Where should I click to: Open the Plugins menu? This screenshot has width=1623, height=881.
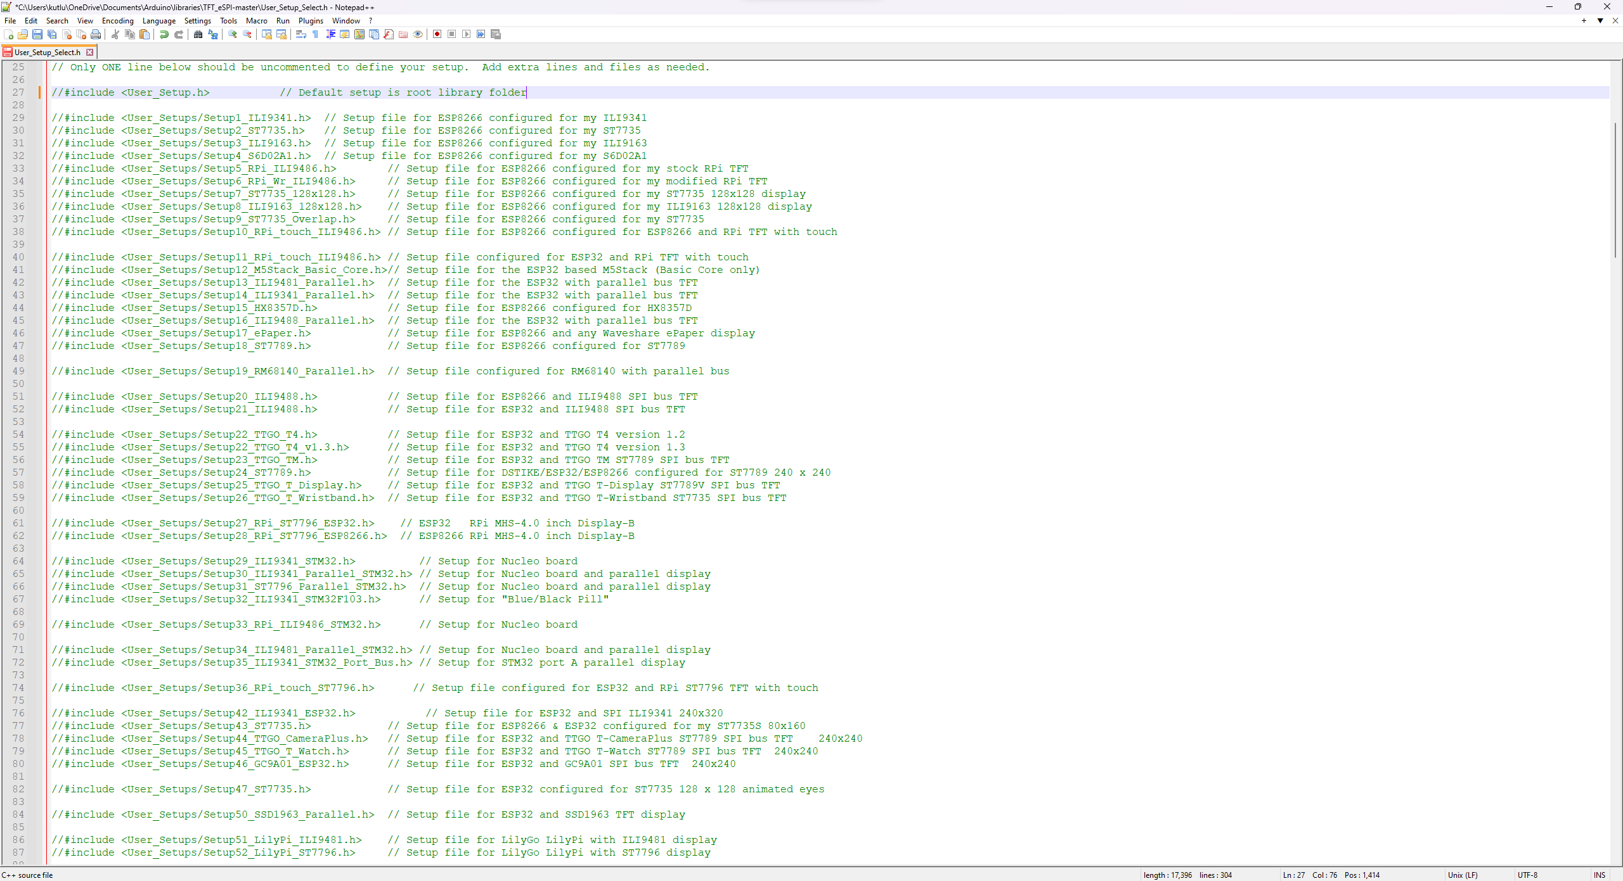311,21
